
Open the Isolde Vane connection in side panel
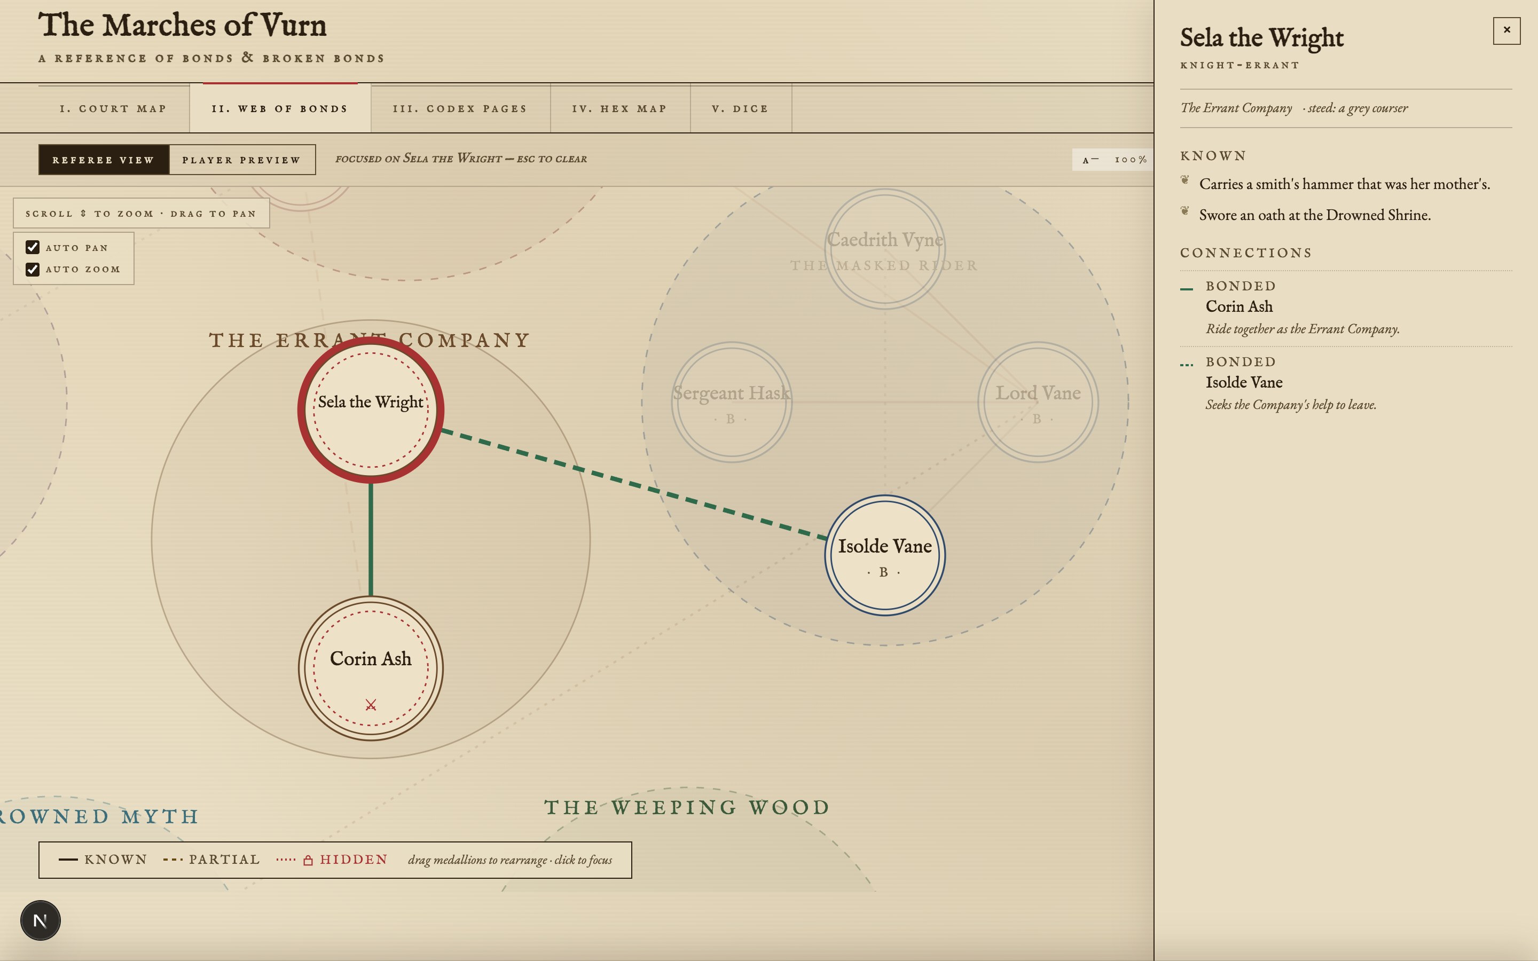tap(1345, 384)
